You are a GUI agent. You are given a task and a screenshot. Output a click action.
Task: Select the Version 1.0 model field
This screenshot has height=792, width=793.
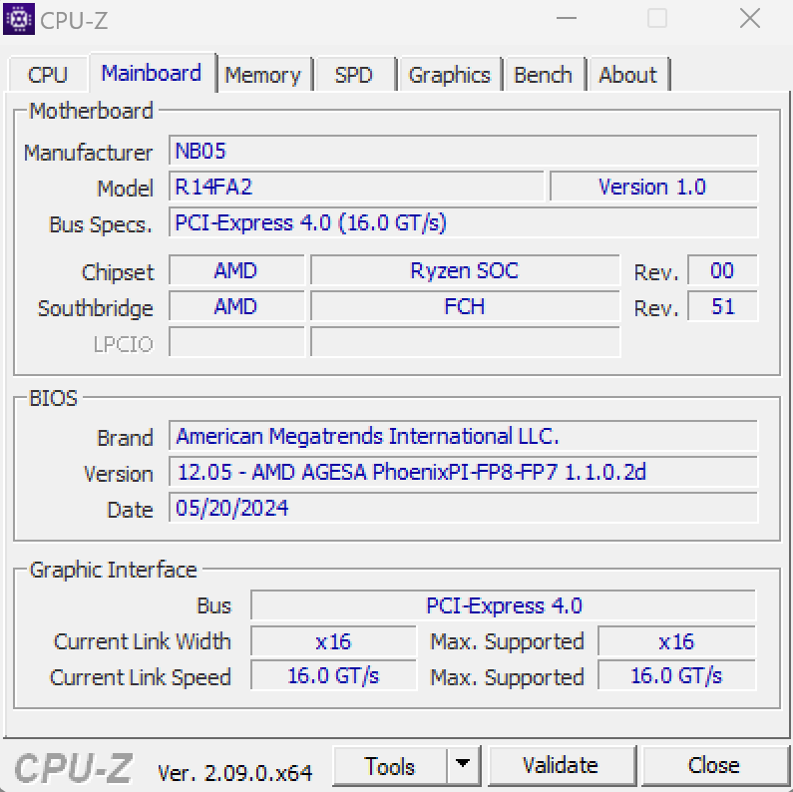(653, 187)
